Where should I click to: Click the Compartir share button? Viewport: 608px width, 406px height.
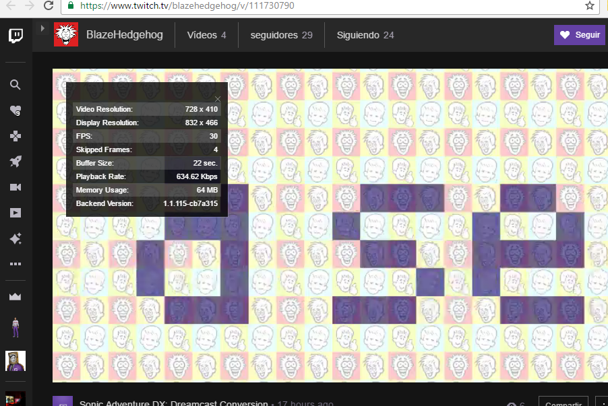pos(564,402)
